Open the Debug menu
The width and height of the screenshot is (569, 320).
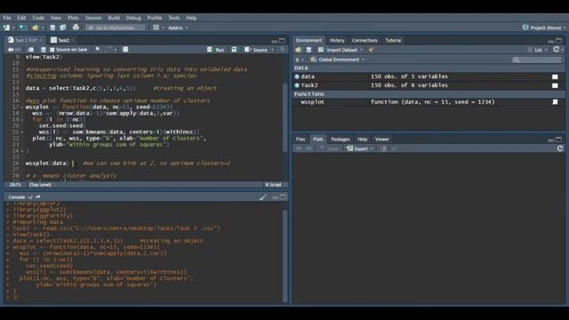(x=133, y=18)
